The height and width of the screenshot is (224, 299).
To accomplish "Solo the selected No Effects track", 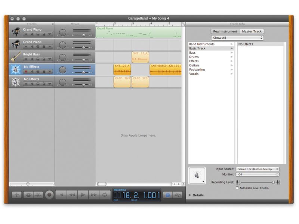I will click(x=38, y=72).
